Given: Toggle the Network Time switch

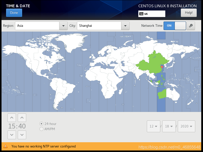Looking at the screenshot, I should (175, 26).
